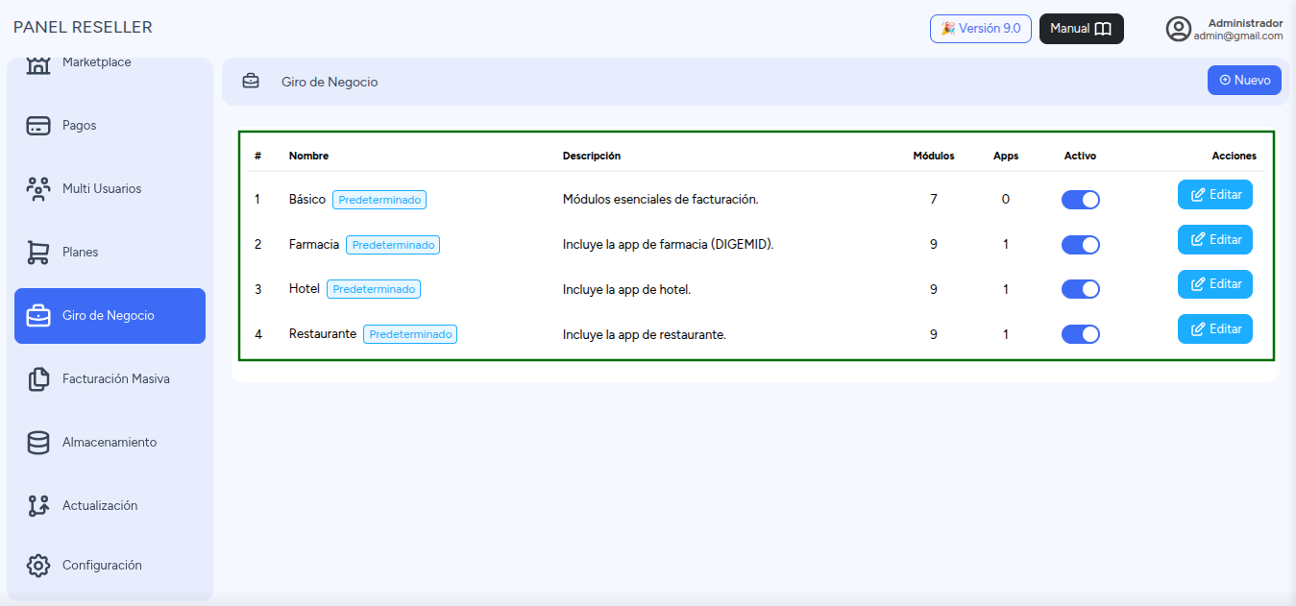Disable the Activo switch for Farmacia
Screen dimensions: 1296x606
coord(1080,245)
